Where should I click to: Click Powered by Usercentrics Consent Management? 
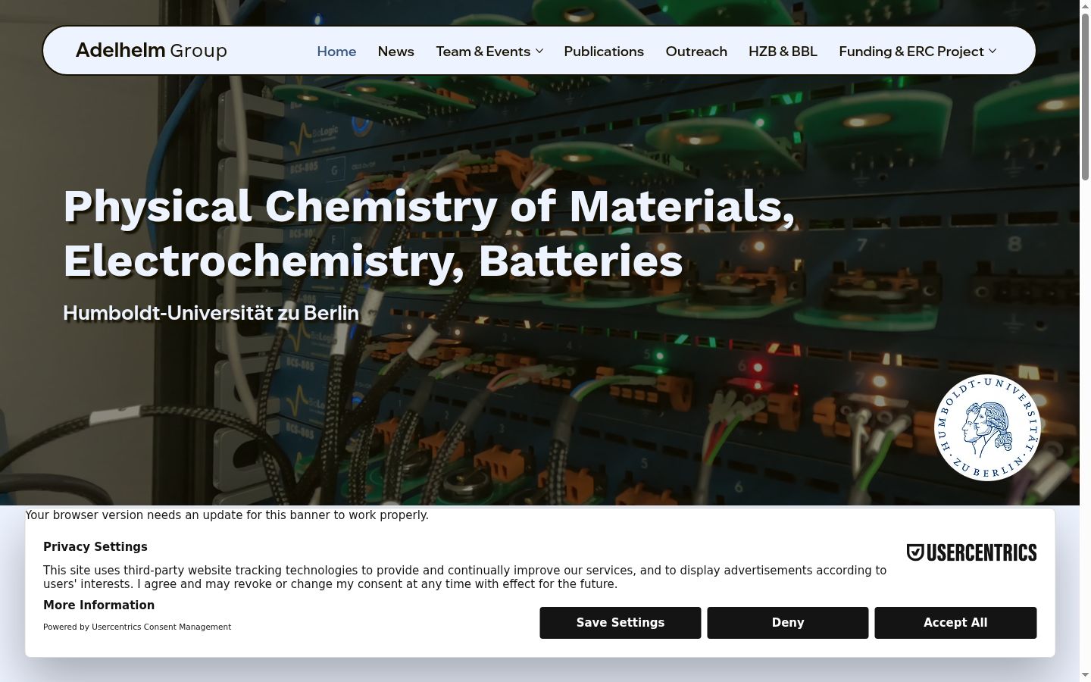137,627
